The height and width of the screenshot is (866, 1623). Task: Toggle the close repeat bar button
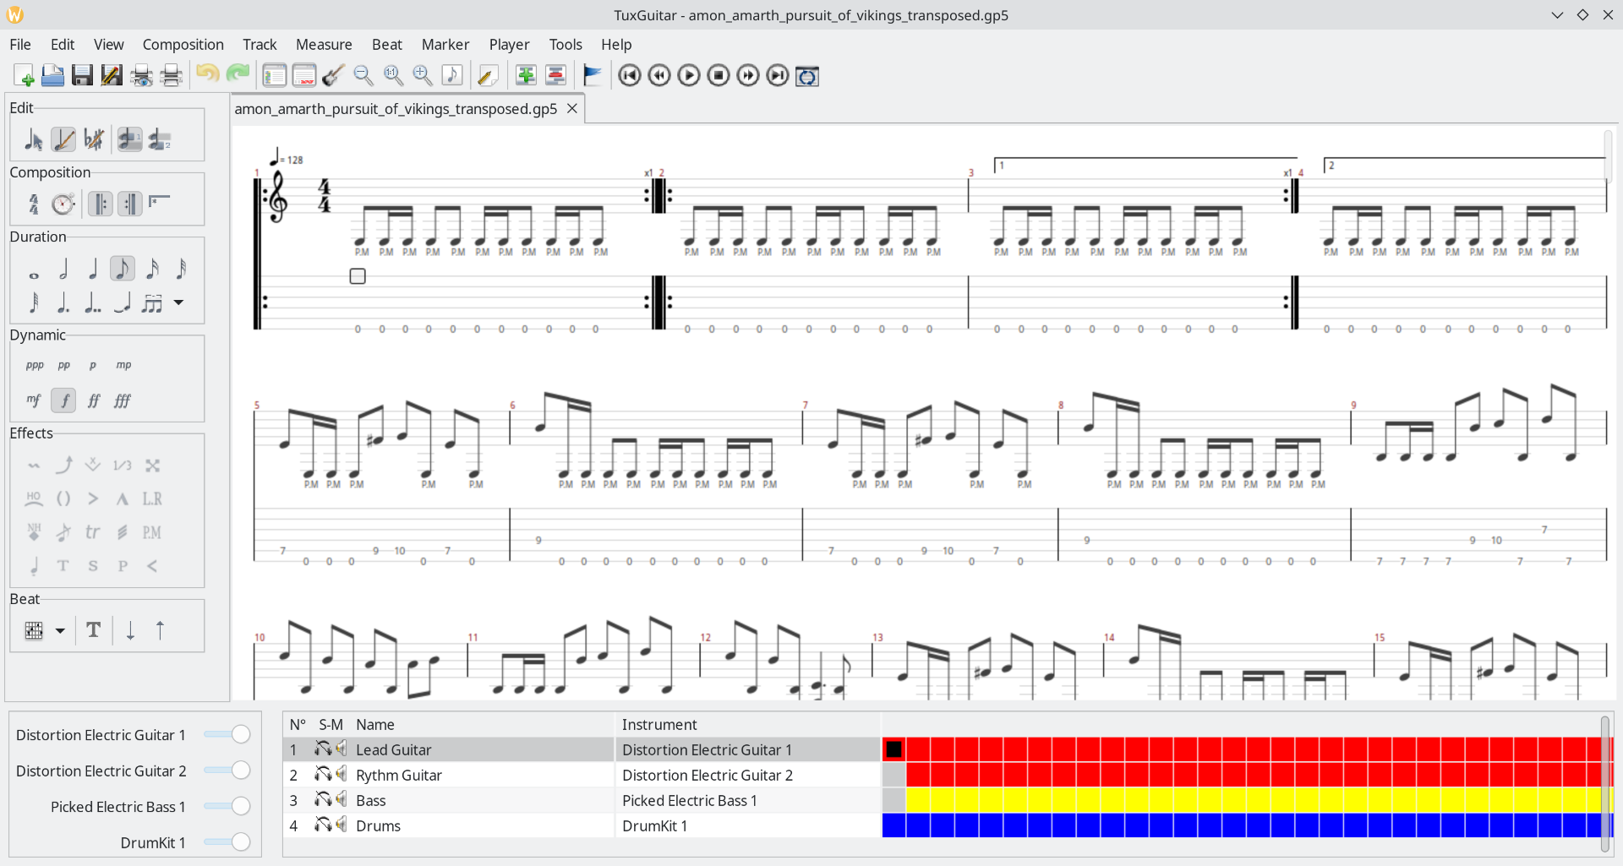pos(129,204)
